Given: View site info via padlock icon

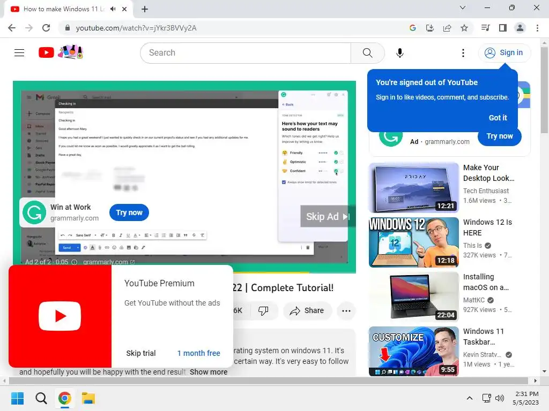Looking at the screenshot, I should [68, 28].
